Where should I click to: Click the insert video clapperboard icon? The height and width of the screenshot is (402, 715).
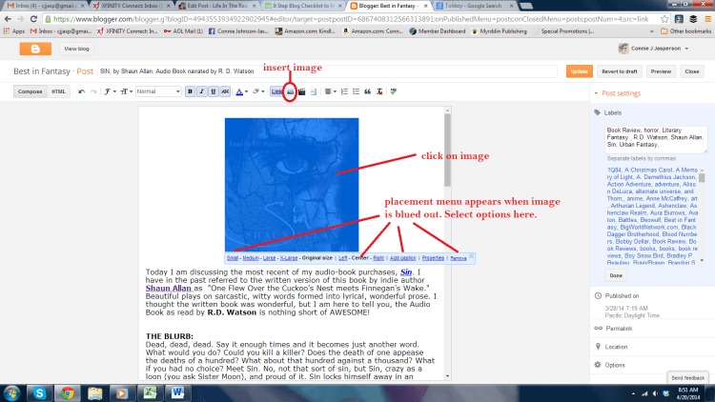(x=303, y=91)
